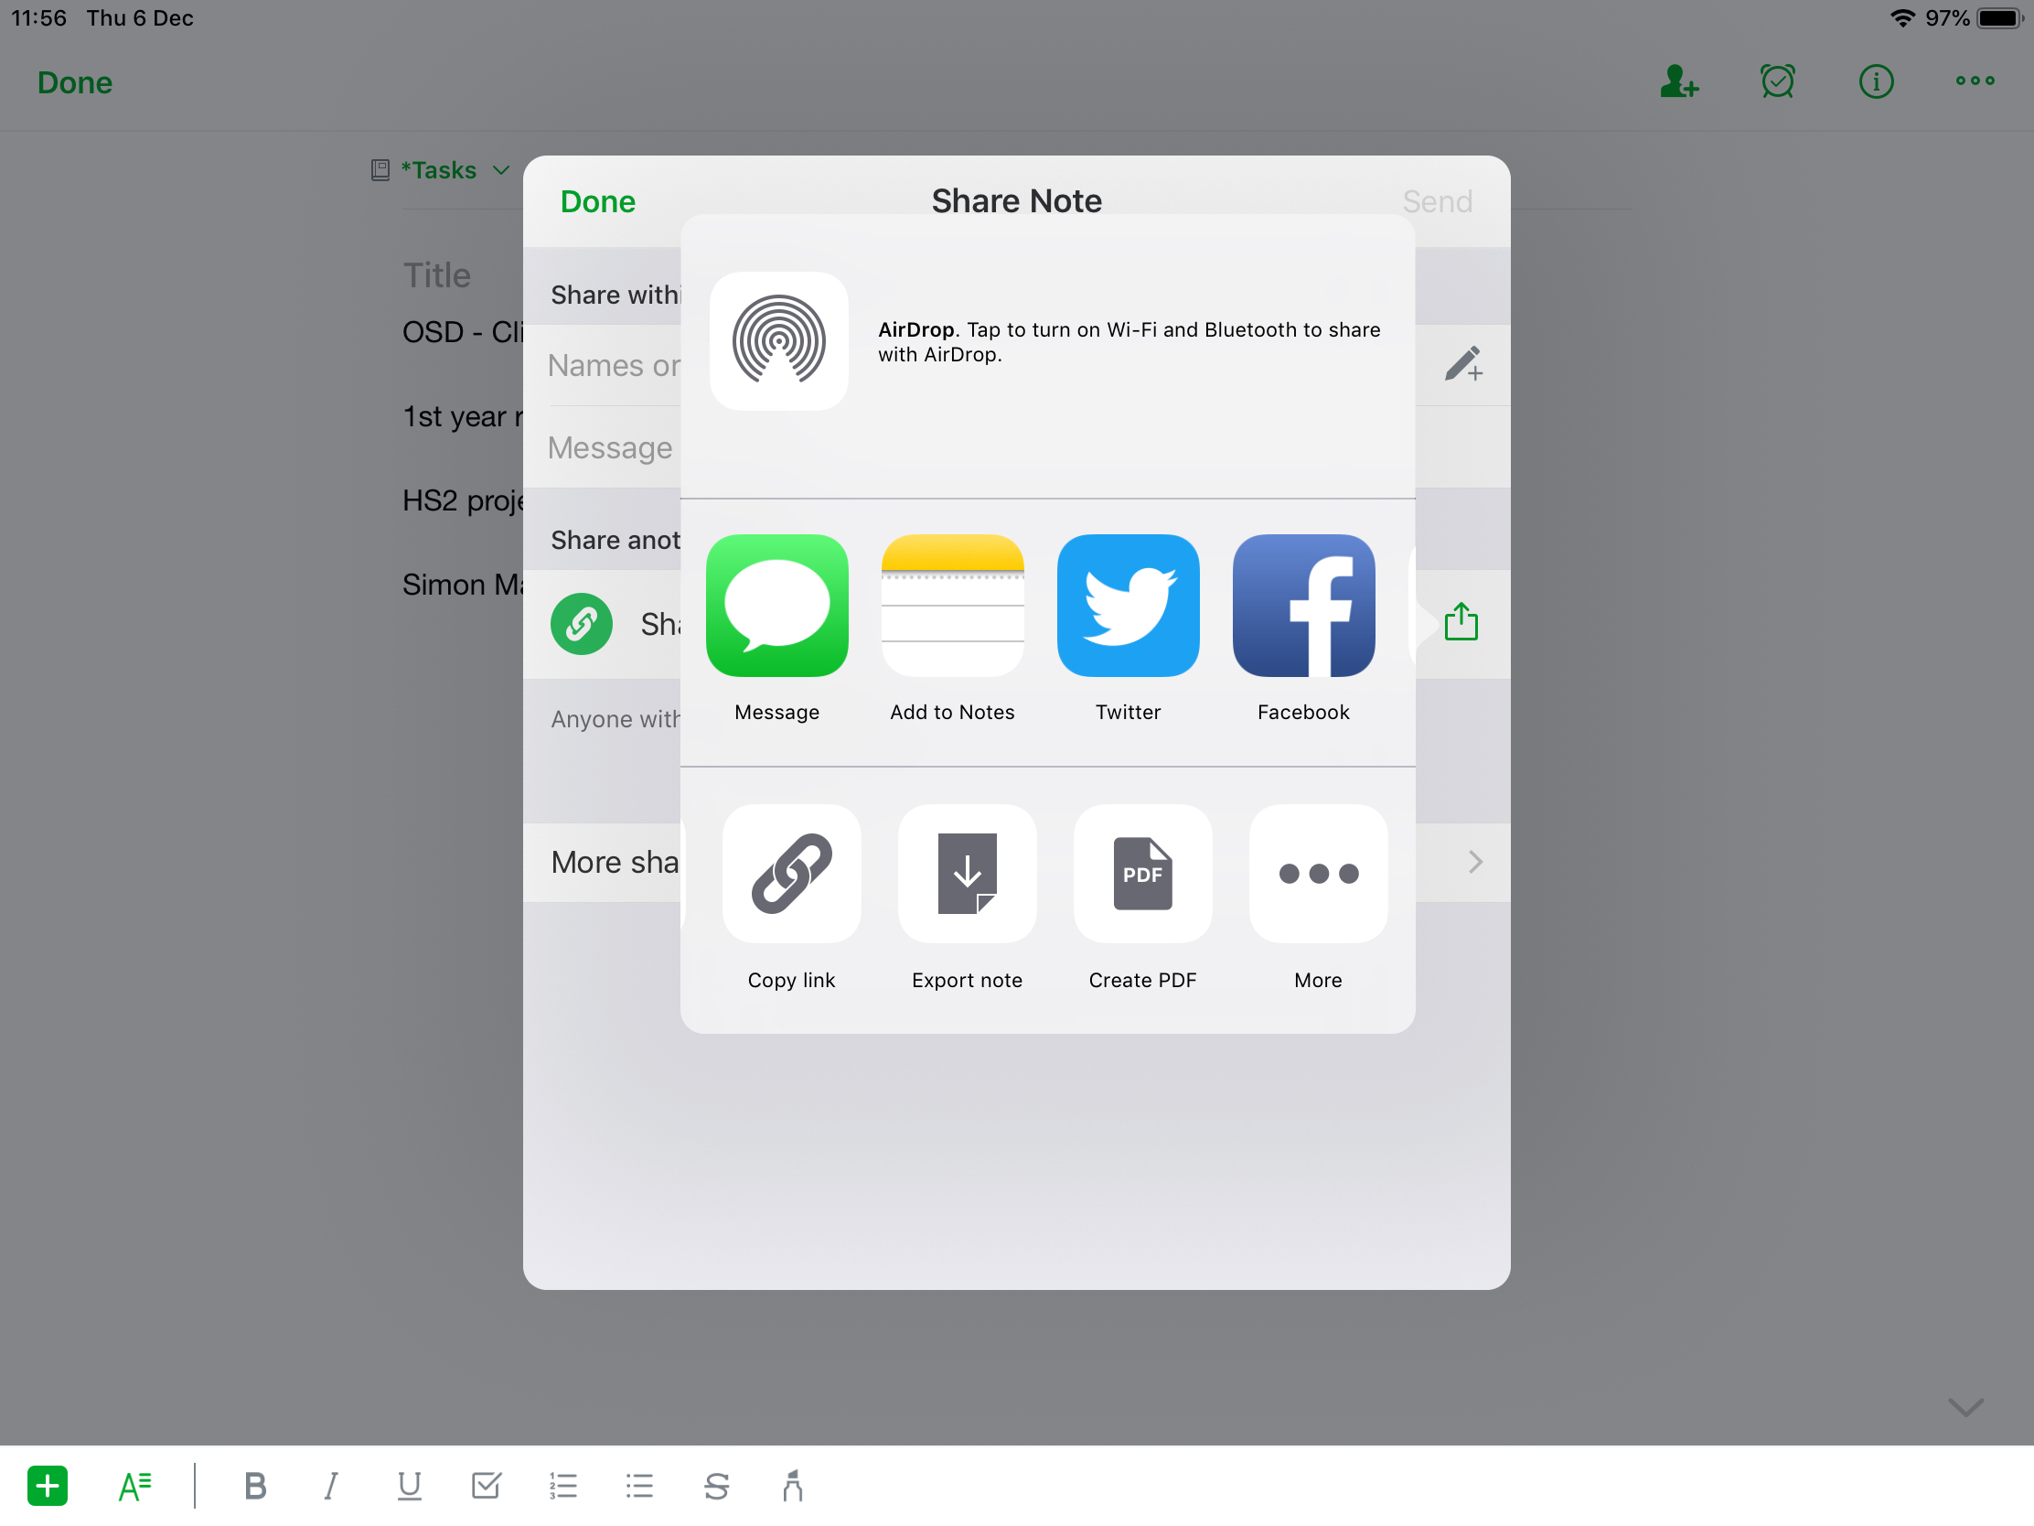Tap the 'HS2 proj' note line

pyautogui.click(x=464, y=500)
